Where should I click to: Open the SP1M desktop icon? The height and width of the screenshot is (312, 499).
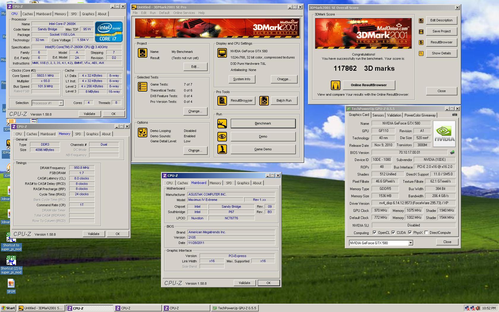point(11,286)
